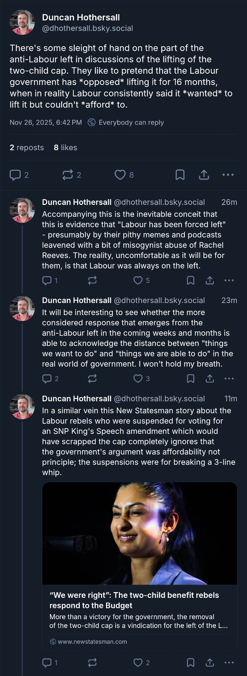247x676 pixels.
Task: Like the 26m reply about "forced left"
Action: (138, 280)
